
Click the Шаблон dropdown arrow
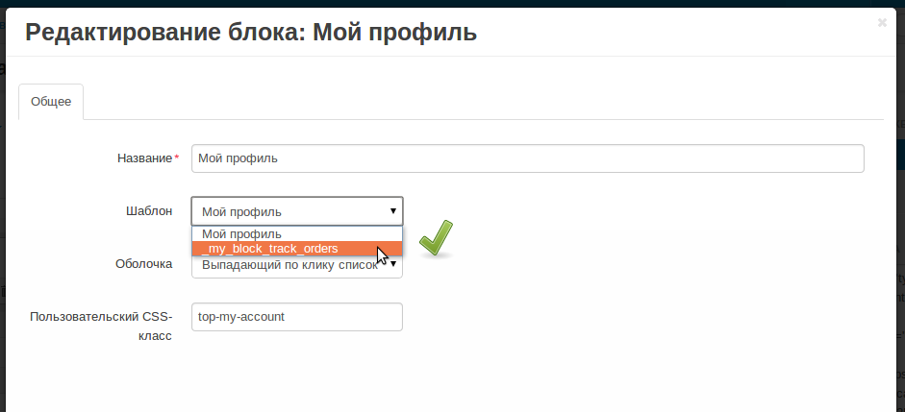click(x=392, y=211)
